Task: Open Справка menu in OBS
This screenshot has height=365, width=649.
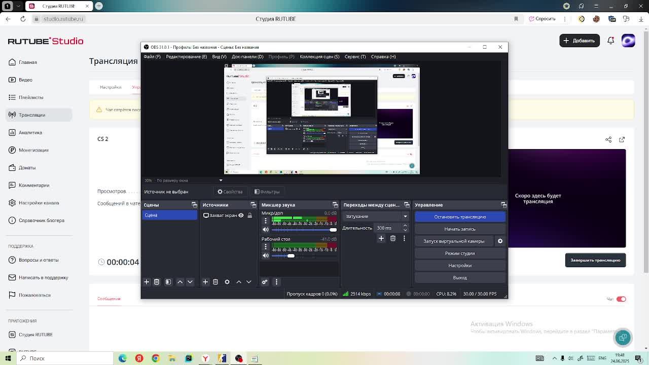Action: (x=383, y=57)
